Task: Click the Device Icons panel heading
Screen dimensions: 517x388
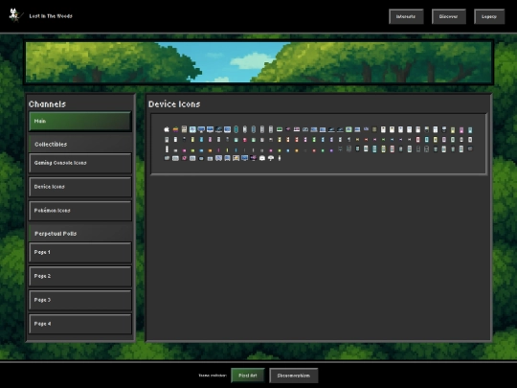Action: pos(174,104)
